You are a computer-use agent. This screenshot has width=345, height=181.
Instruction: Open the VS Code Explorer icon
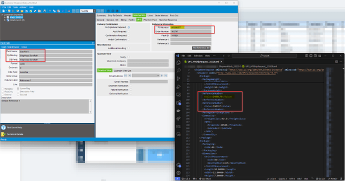coord(178,63)
